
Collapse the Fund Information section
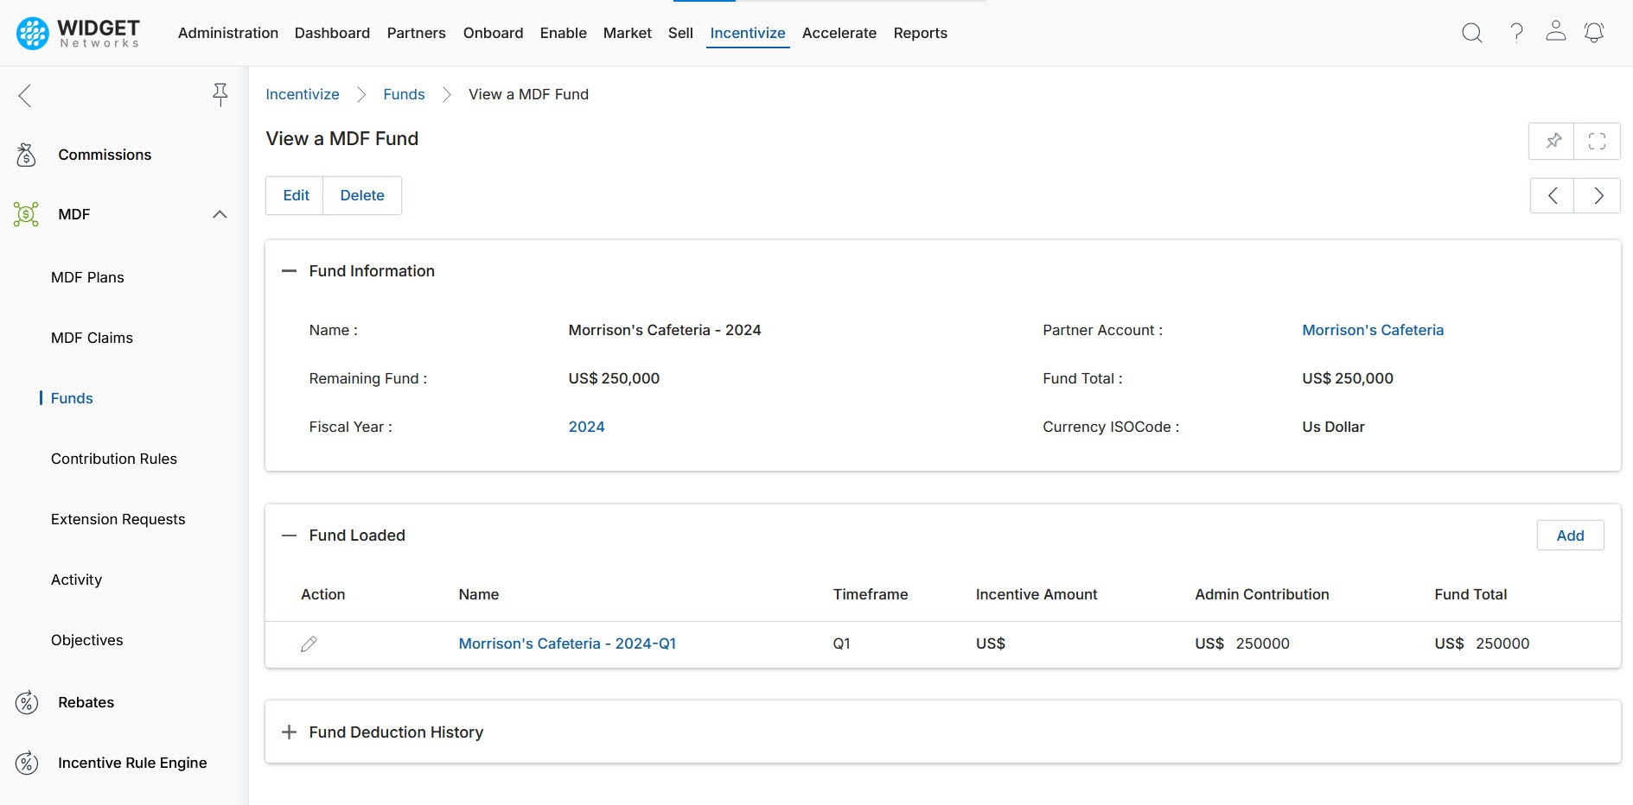[x=290, y=271]
